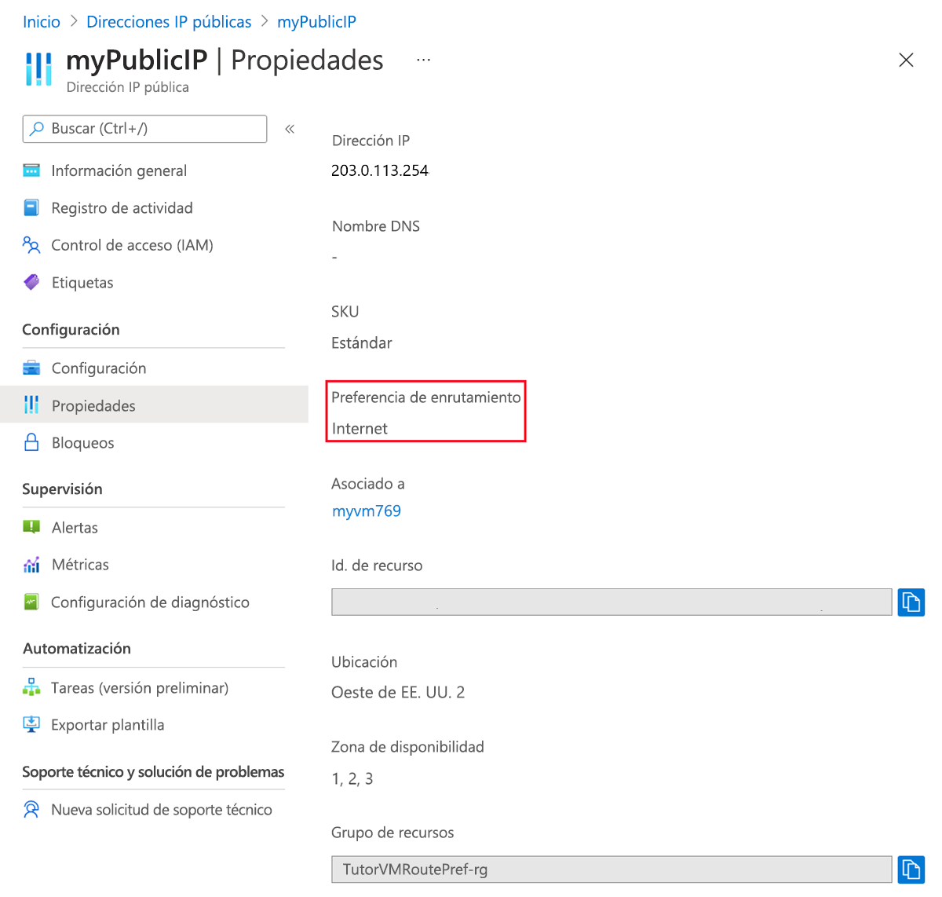Click the purple Etiquetas tag icon

coord(31,282)
